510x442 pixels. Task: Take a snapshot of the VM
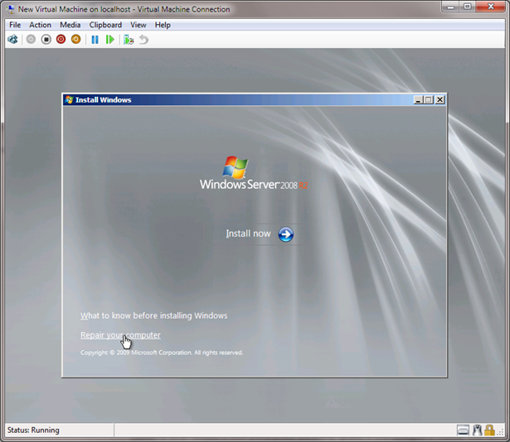pos(129,40)
